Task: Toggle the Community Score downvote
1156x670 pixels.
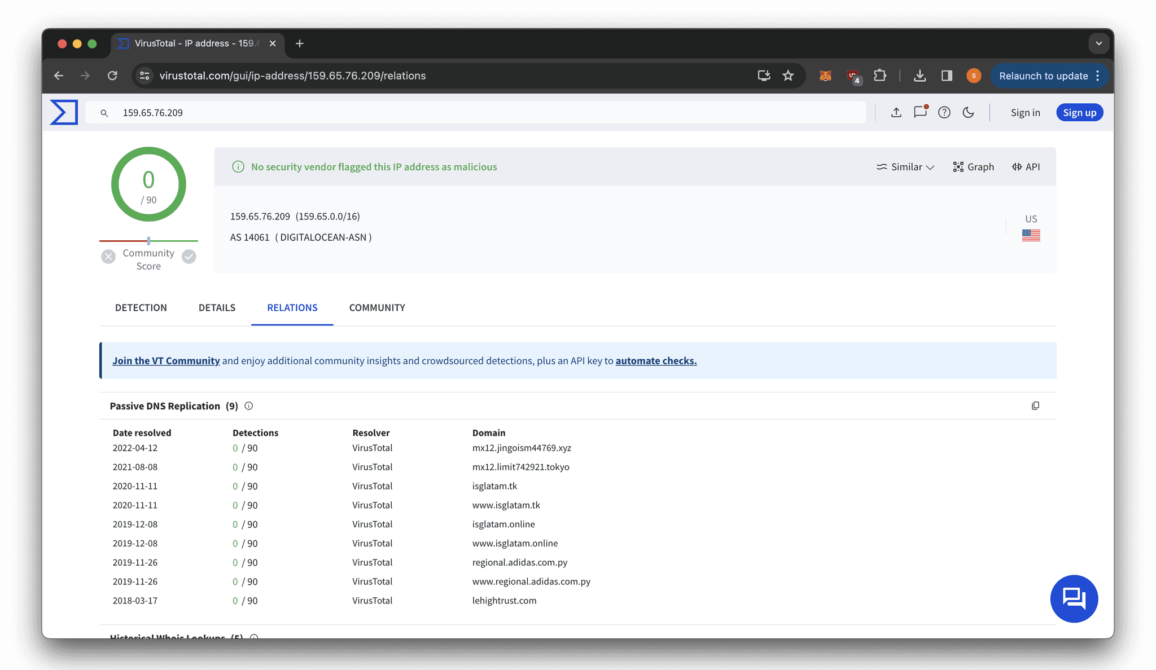Action: click(108, 257)
